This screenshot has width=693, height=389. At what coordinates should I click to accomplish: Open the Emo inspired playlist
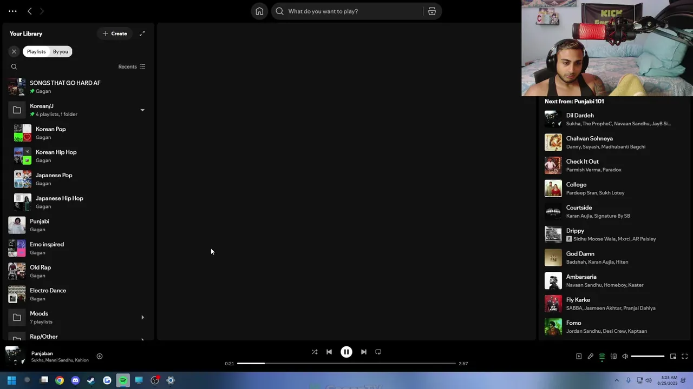(78, 248)
